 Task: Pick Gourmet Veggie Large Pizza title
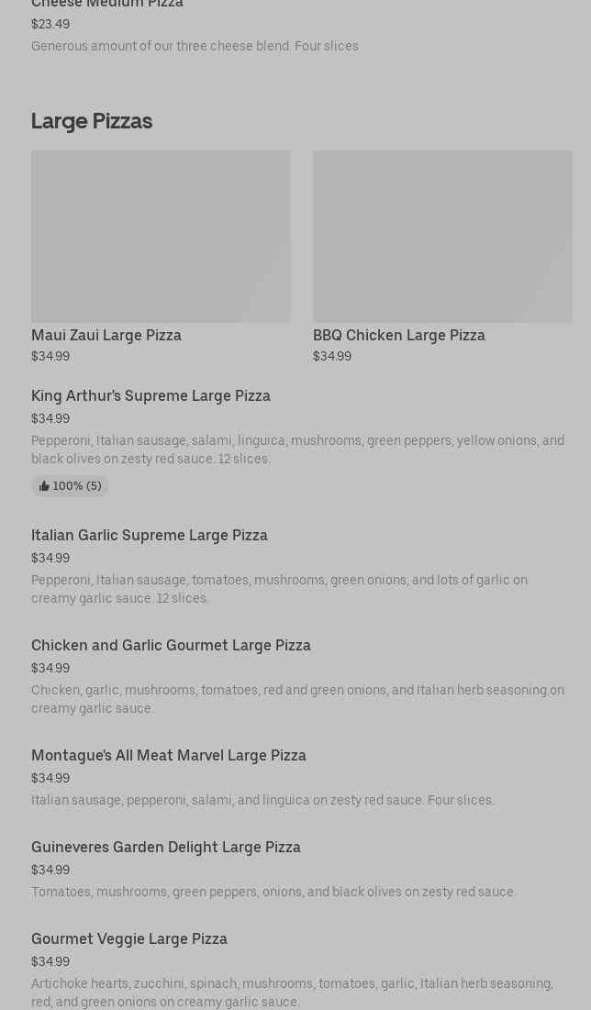coord(129,938)
